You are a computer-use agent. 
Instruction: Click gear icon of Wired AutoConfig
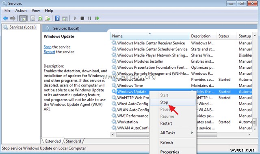point(114,103)
